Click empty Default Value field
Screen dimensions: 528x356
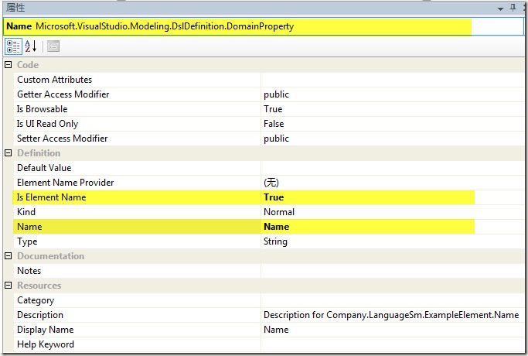[392, 168]
